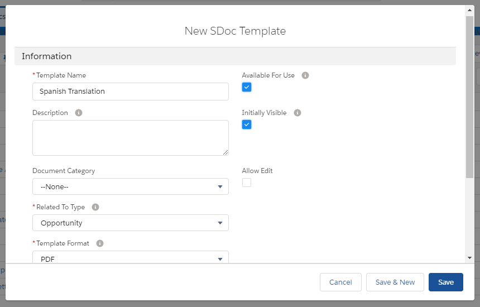The image size is (480, 307).
Task: Click info icon beside Template Format
Action: 100,243
